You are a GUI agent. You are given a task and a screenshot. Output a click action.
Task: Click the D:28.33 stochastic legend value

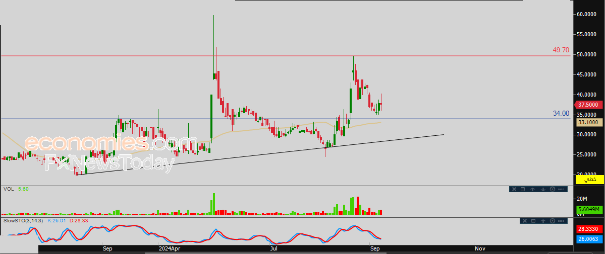(79, 221)
